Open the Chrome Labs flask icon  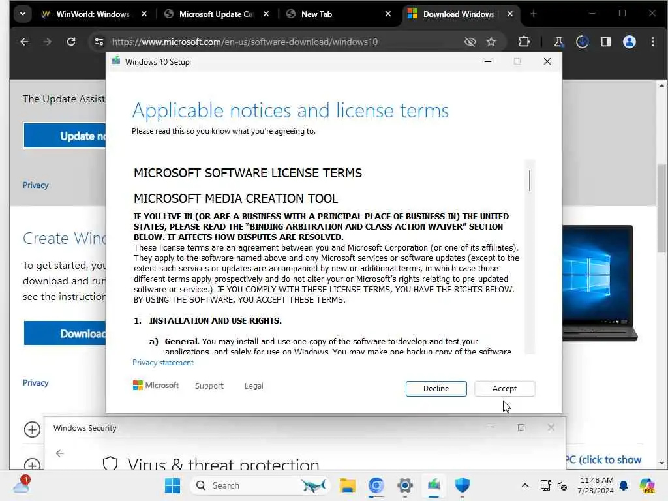[558, 42]
